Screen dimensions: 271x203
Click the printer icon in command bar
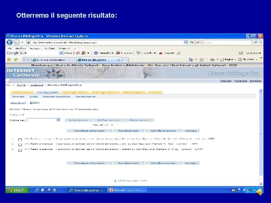pos(212,59)
